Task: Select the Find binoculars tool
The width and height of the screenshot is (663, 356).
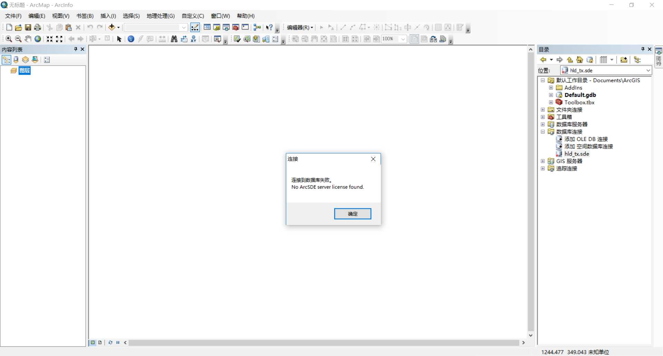Action: click(174, 39)
